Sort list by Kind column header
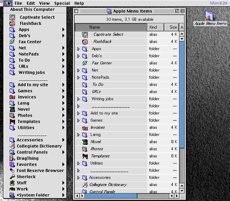 point(155,27)
